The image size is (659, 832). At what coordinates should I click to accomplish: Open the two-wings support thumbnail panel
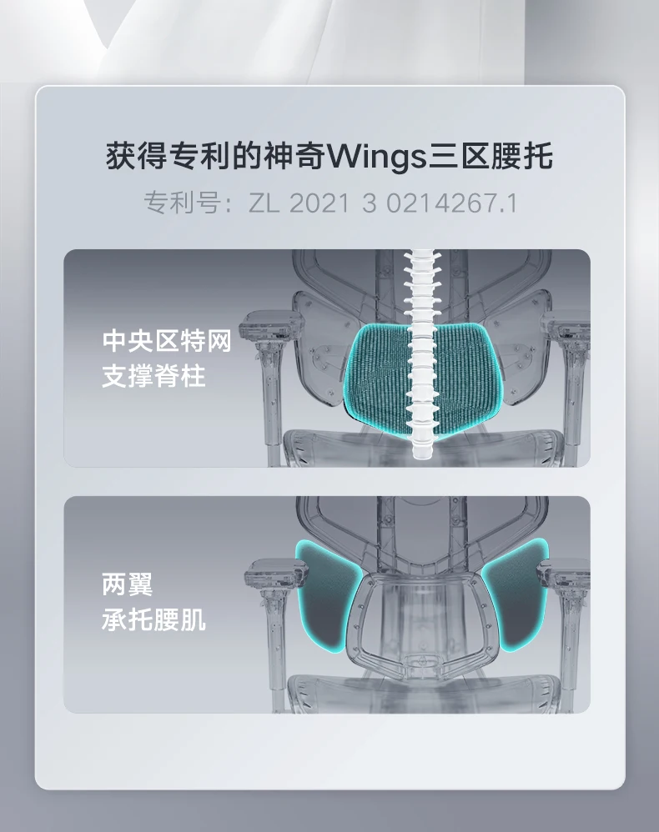[x=327, y=604]
